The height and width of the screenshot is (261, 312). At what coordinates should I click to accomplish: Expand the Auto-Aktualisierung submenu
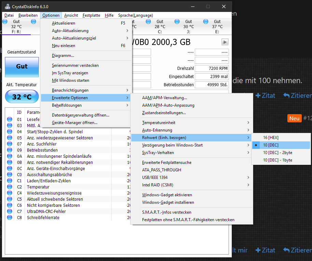click(86, 31)
